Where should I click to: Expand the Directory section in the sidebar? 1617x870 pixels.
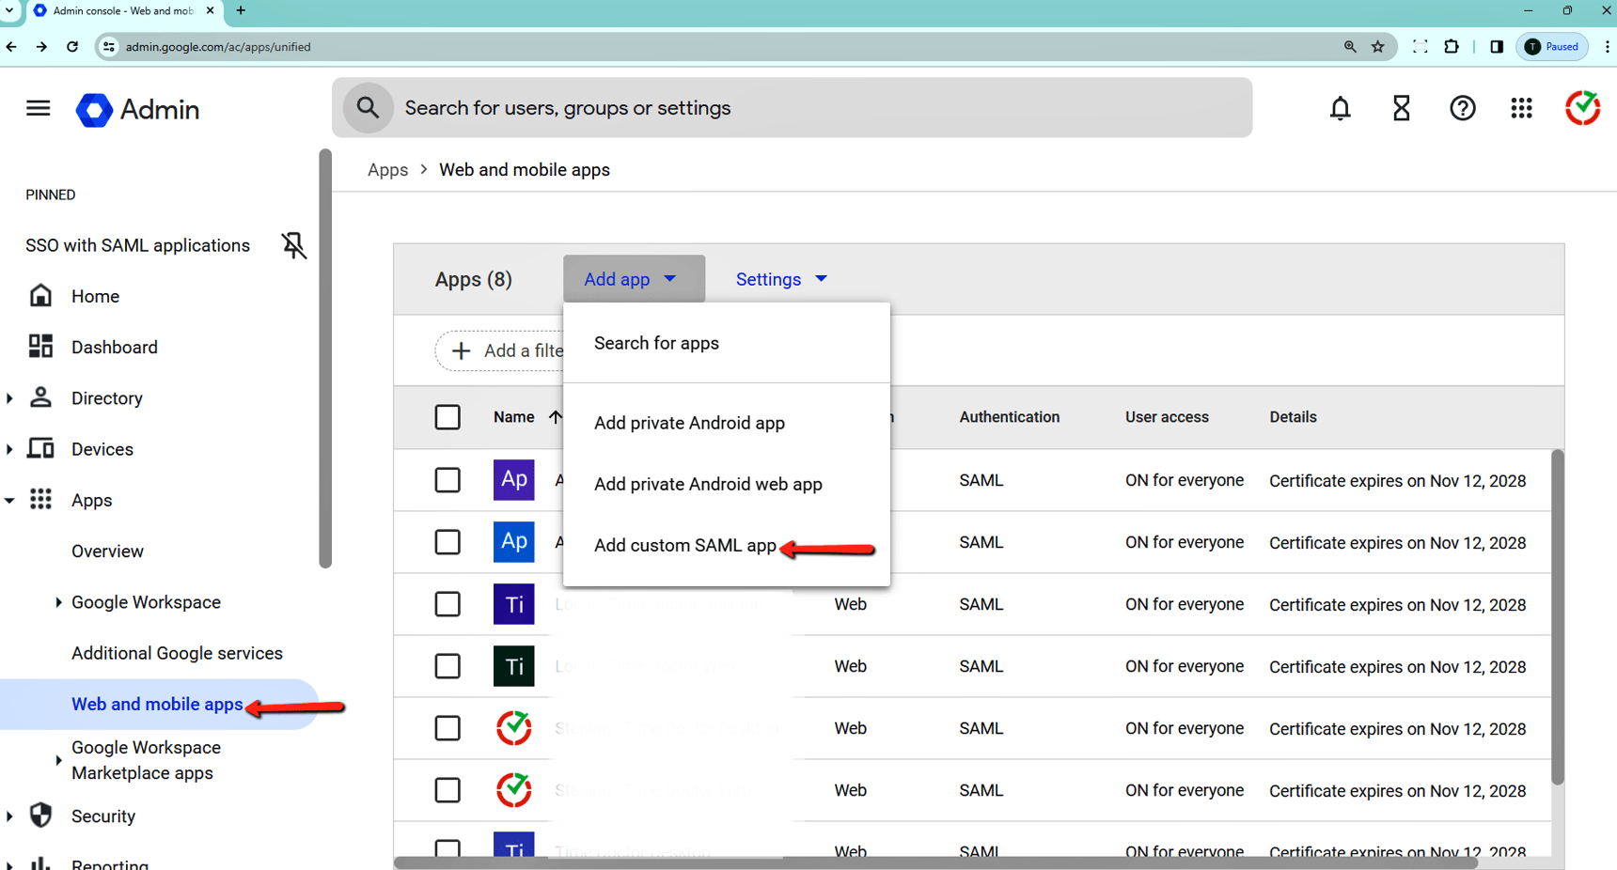click(x=9, y=397)
